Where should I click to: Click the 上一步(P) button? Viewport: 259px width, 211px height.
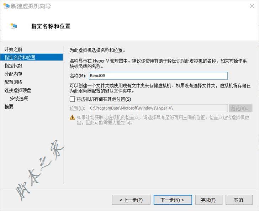(x=131, y=200)
